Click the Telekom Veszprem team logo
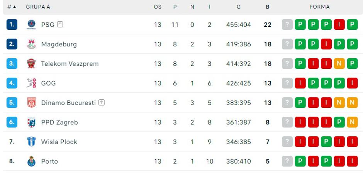This screenshot has height=177, width=363. point(31,64)
